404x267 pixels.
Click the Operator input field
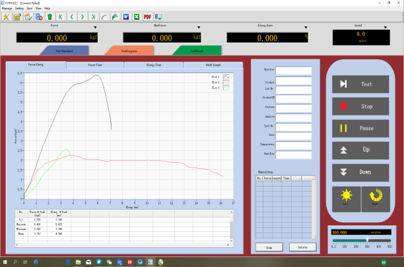click(293, 69)
